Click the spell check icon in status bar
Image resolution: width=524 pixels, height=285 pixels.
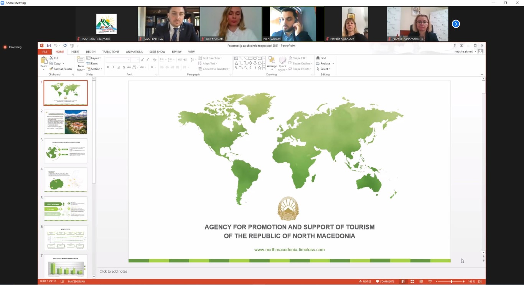coord(63,282)
